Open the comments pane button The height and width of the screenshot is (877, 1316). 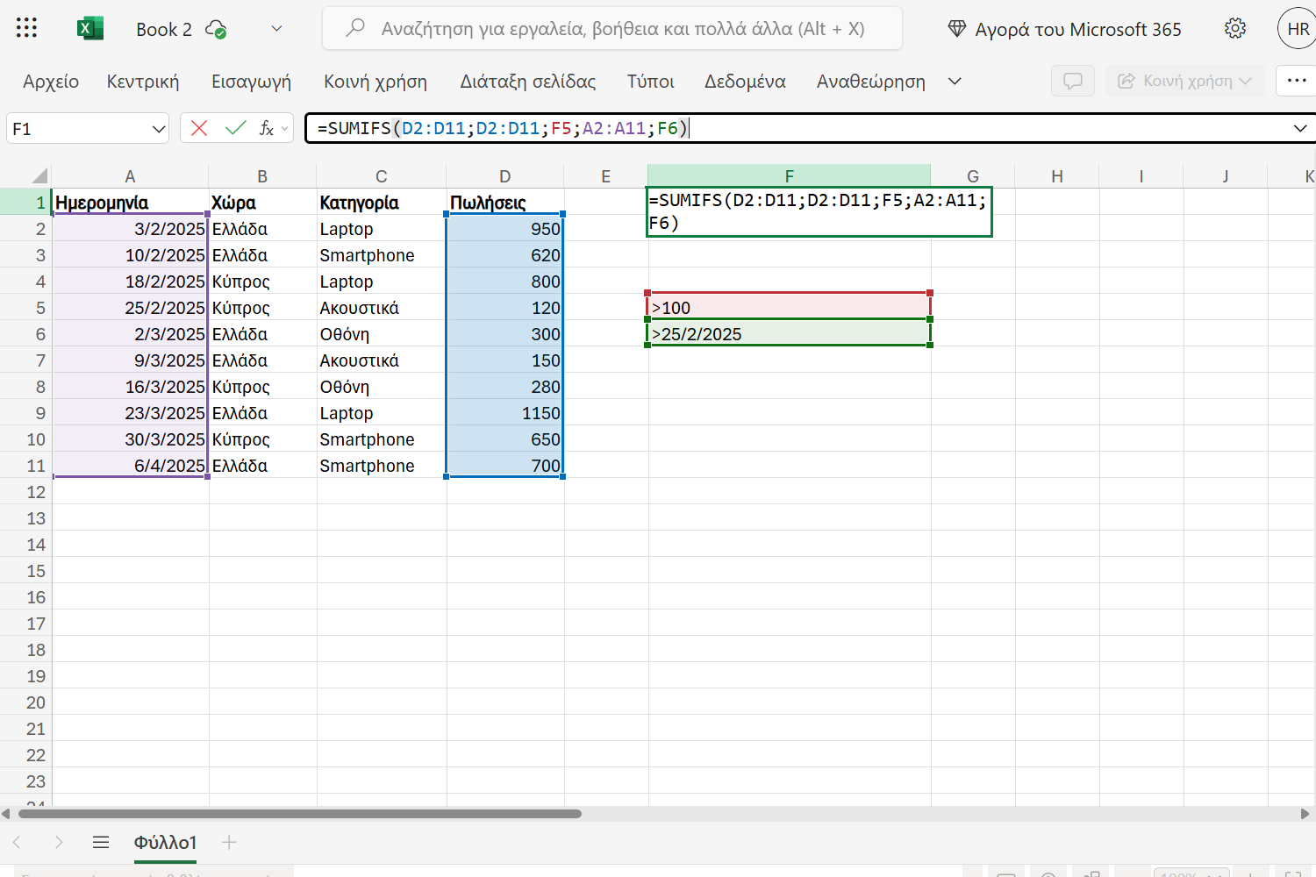pos(1072,81)
